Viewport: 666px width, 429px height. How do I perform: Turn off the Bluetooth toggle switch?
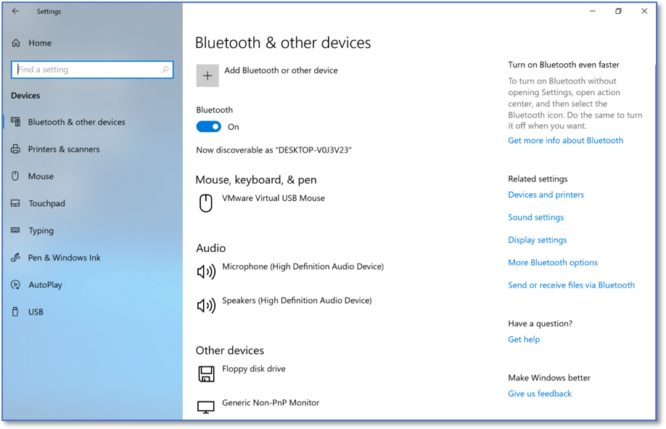click(208, 127)
